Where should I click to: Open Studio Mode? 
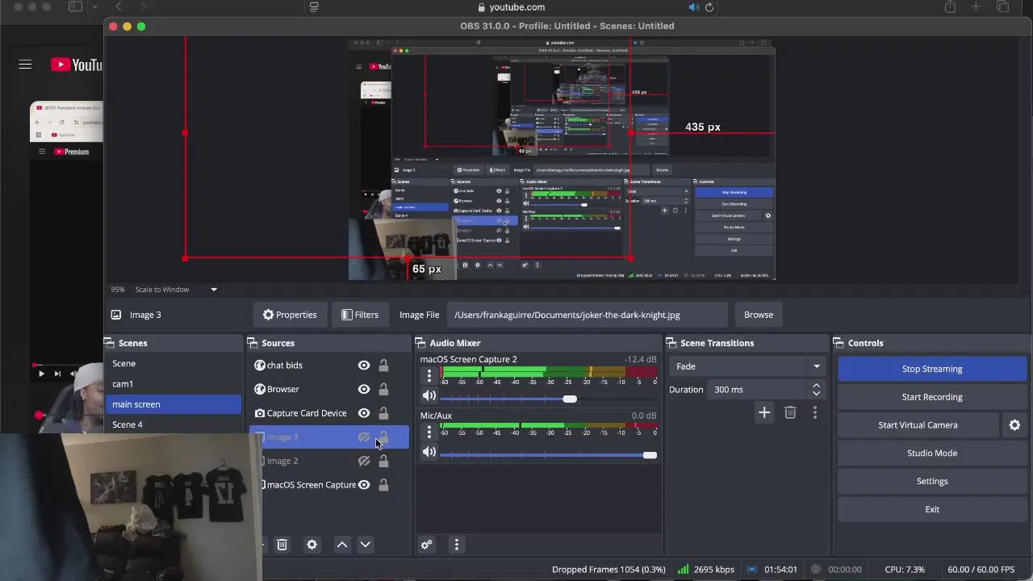coord(932,454)
